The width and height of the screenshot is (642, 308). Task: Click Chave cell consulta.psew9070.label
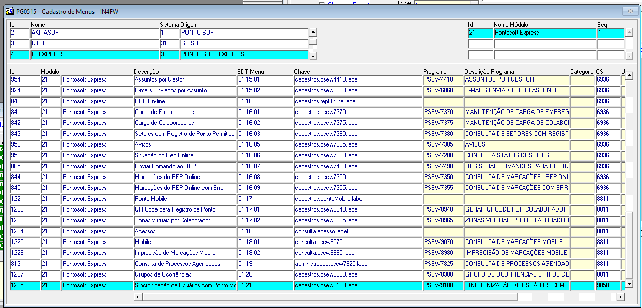click(x=358, y=242)
